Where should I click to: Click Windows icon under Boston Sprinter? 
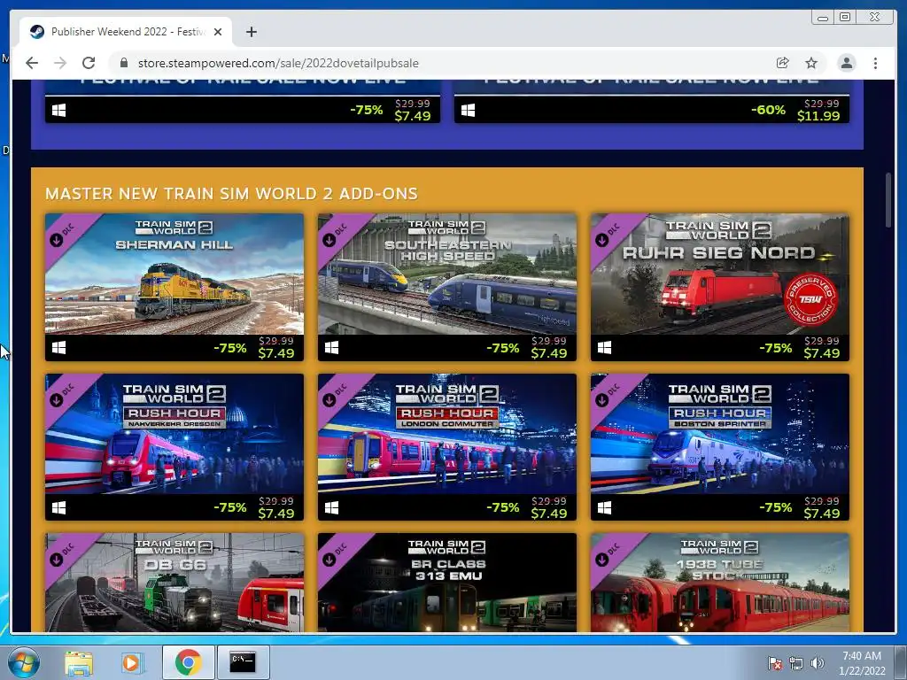click(x=604, y=507)
